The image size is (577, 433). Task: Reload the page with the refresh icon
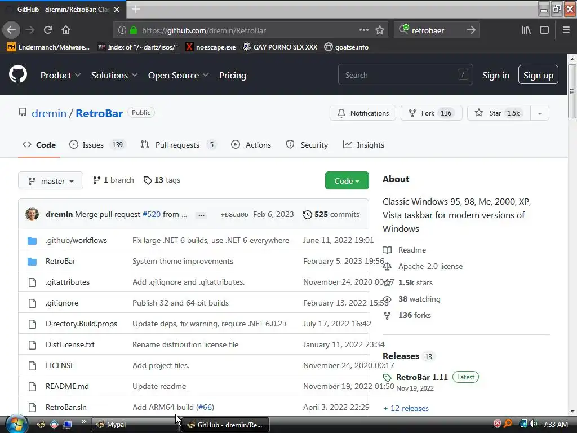tap(48, 30)
